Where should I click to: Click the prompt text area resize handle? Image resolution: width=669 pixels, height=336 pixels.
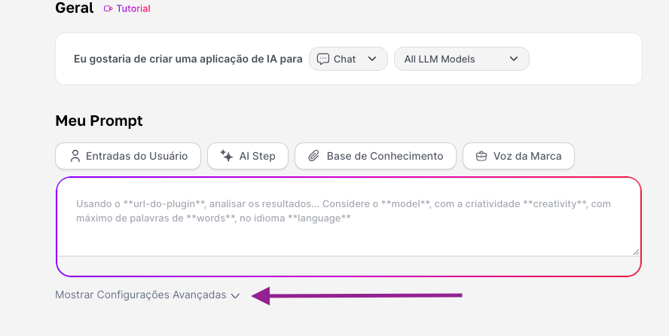[x=636, y=252]
